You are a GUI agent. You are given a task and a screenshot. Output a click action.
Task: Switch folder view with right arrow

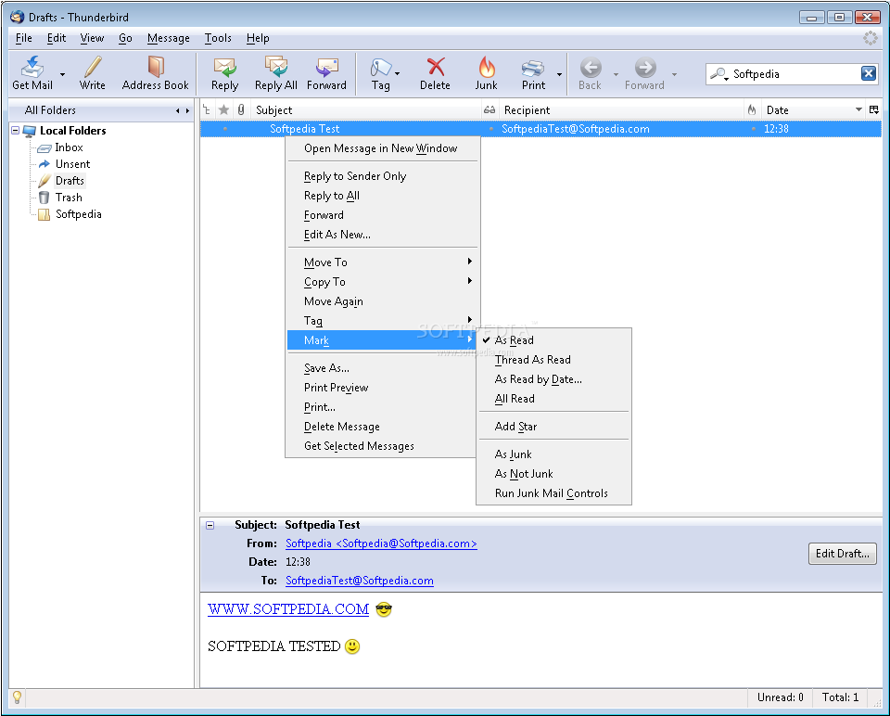pos(187,110)
